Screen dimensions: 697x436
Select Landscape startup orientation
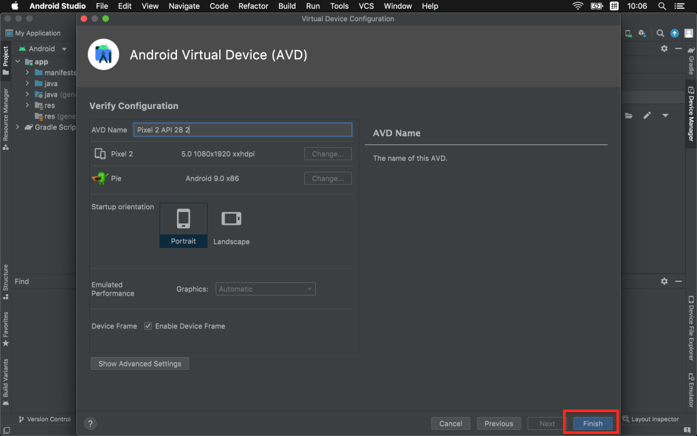click(231, 225)
